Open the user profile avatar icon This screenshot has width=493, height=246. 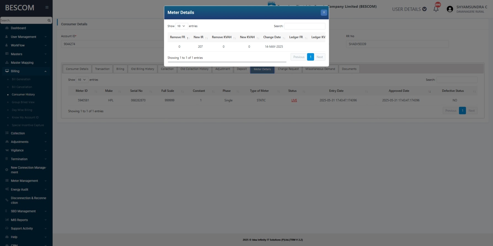[x=450, y=9]
